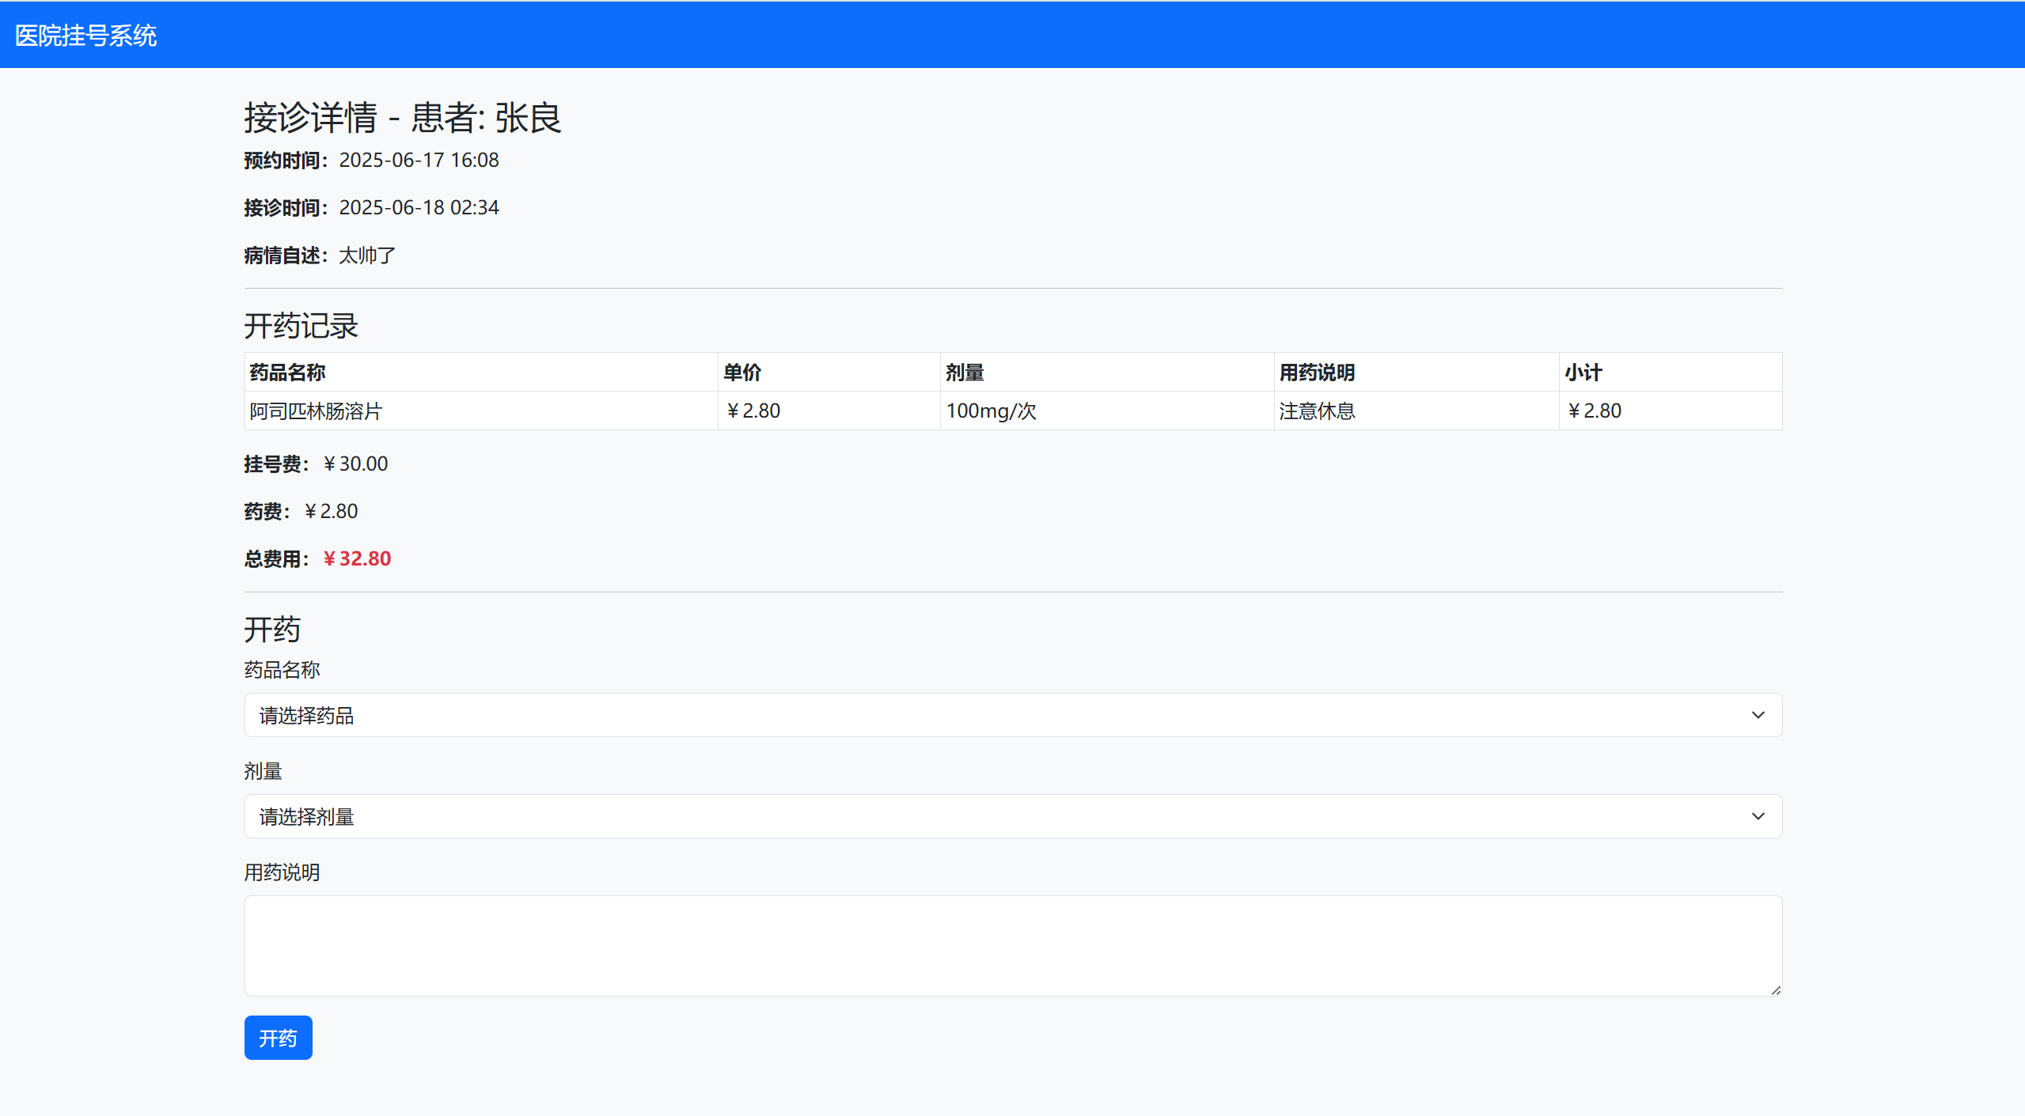Click the 剂量 form field label
This screenshot has height=1116, width=2025.
(x=263, y=771)
